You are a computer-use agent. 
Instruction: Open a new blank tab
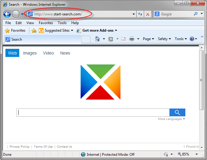coord(86,40)
